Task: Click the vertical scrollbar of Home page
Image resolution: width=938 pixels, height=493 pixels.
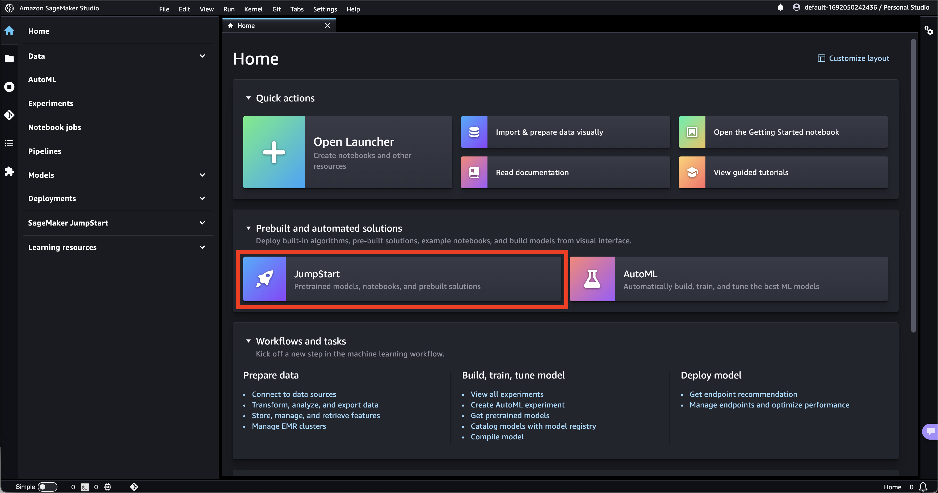Action: coord(913,186)
